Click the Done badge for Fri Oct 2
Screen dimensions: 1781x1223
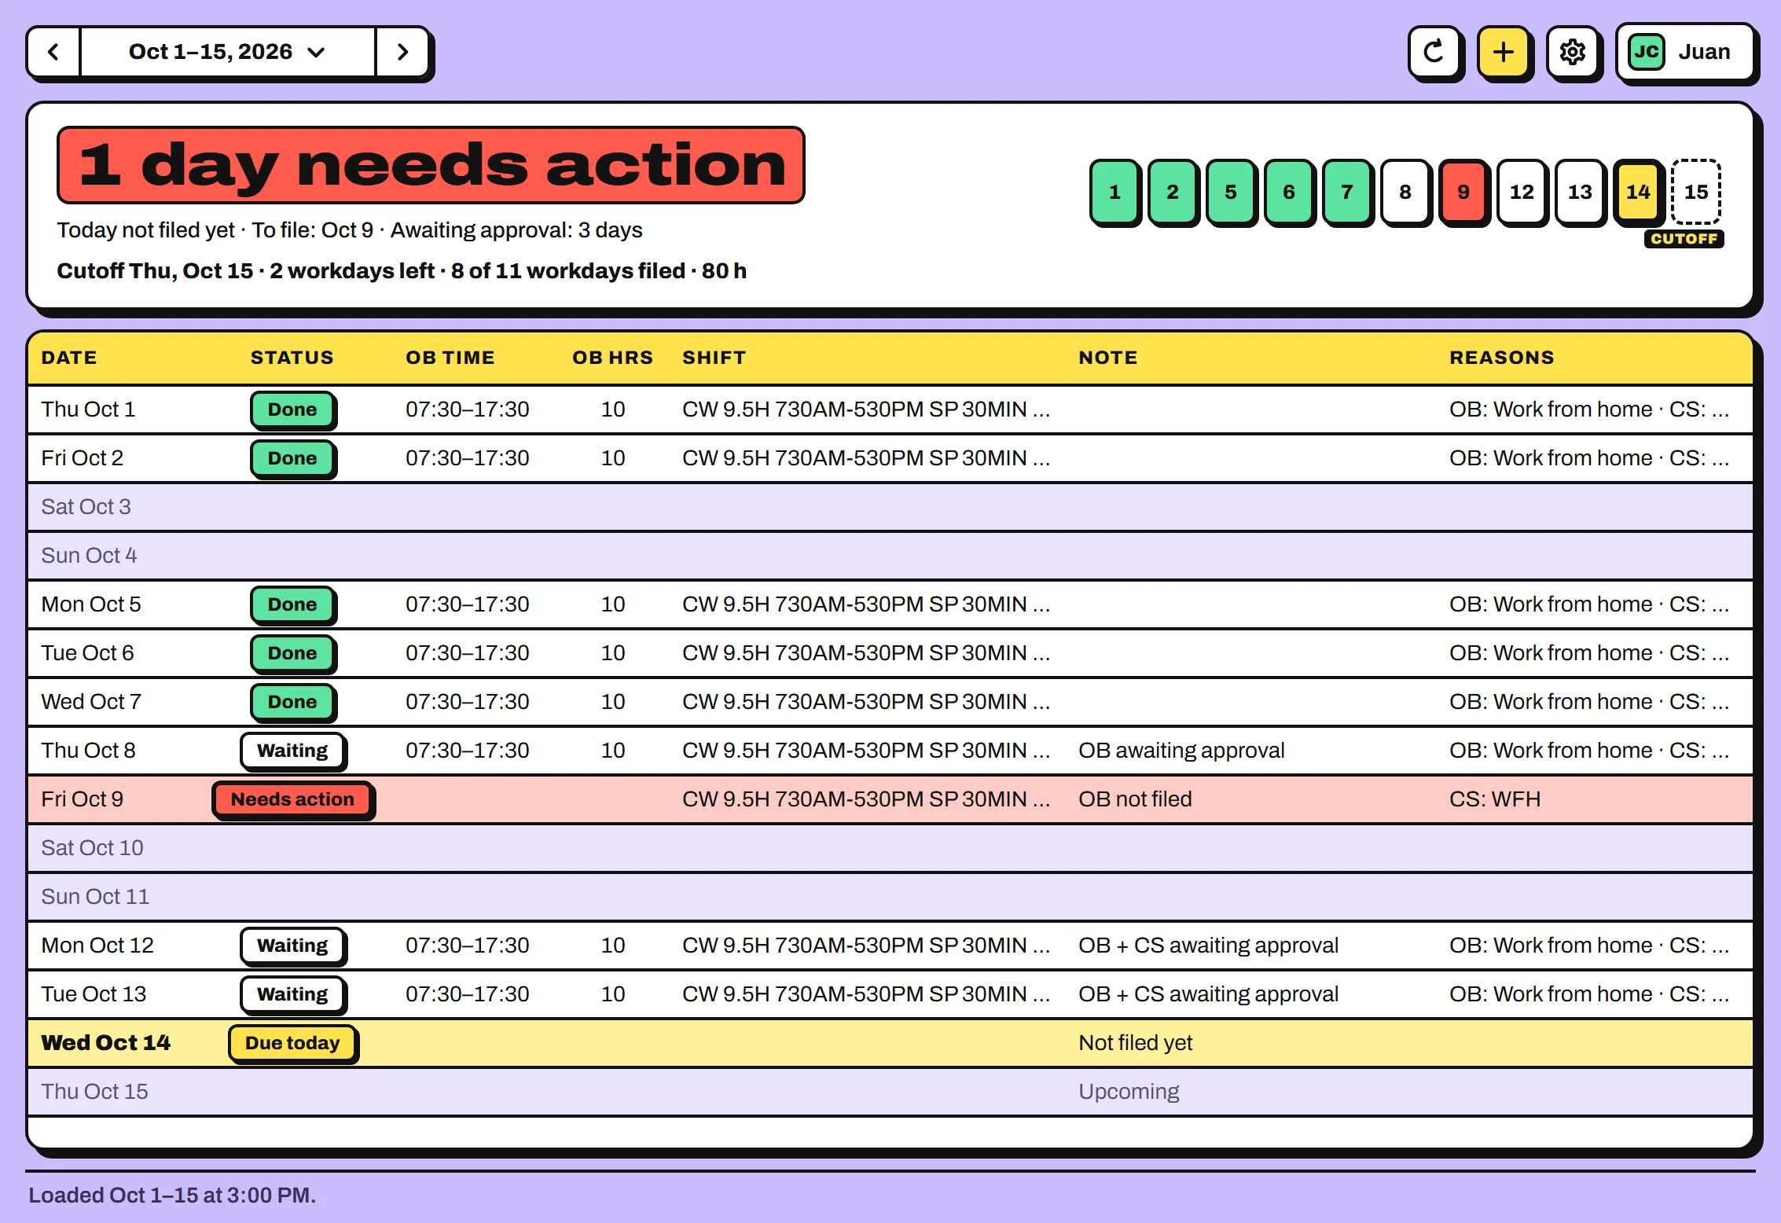[292, 458]
